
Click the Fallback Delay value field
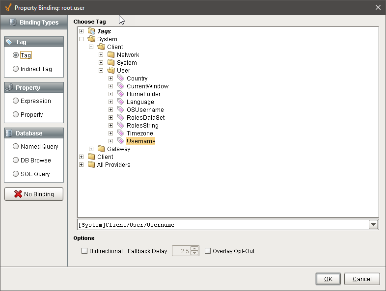[x=181, y=251]
